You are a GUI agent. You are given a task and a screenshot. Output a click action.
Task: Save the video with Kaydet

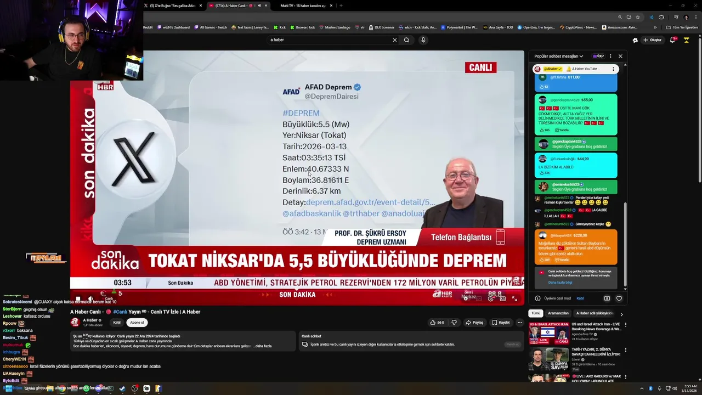click(x=501, y=323)
